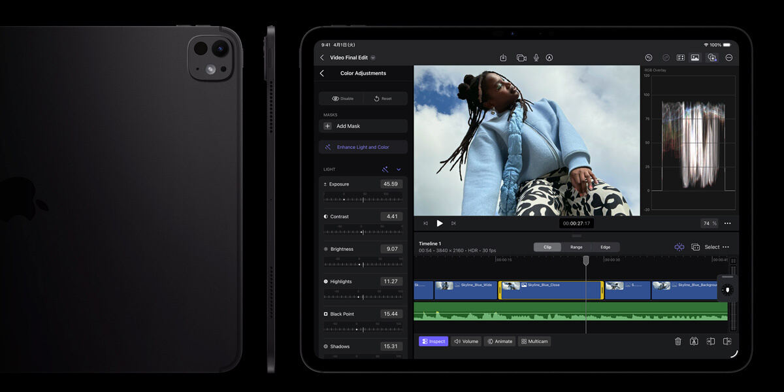Viewport: 784px width, 392px height.
Task: Open the viewer's more options ellipsis menu
Action: pos(727,223)
